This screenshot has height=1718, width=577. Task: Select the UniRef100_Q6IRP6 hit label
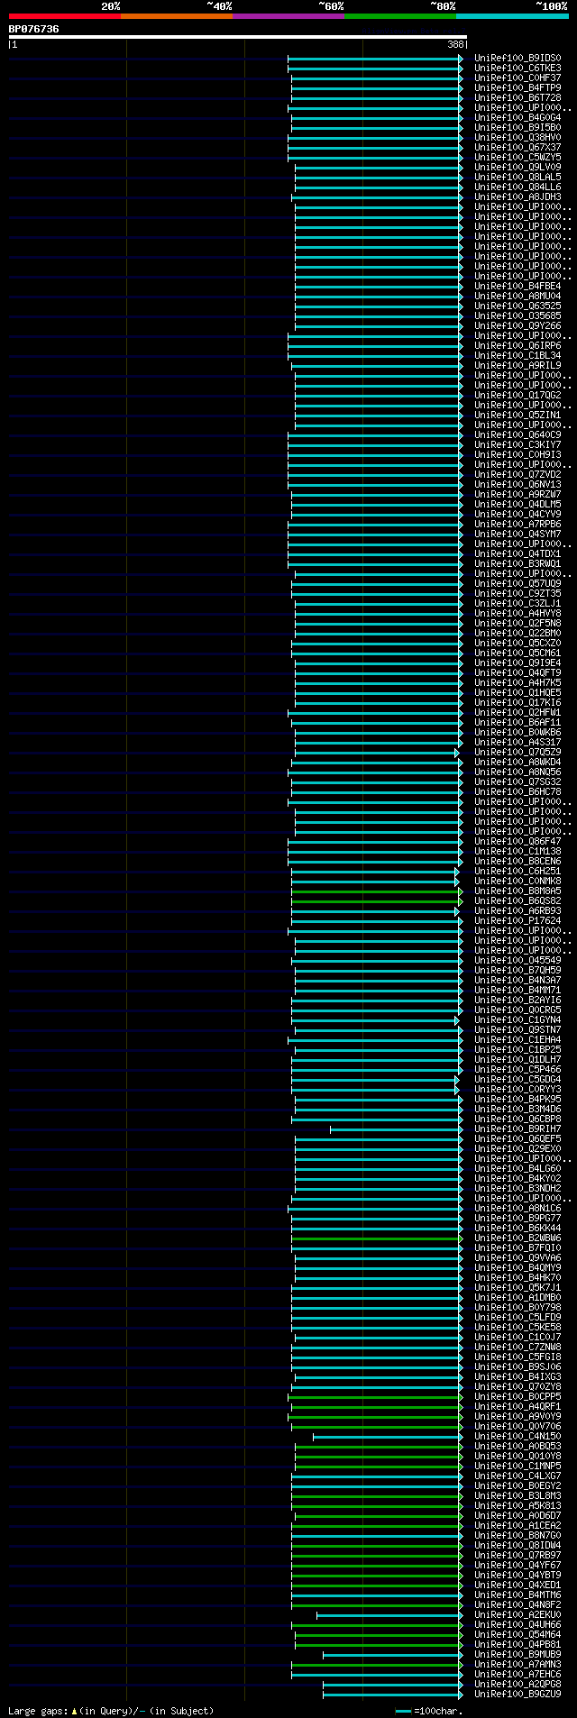coord(517,345)
